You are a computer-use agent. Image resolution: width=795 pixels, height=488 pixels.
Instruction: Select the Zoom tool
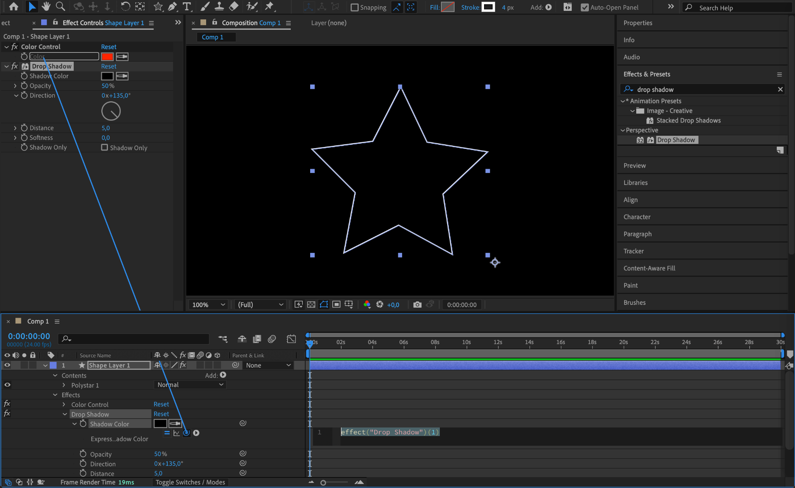[x=60, y=7]
